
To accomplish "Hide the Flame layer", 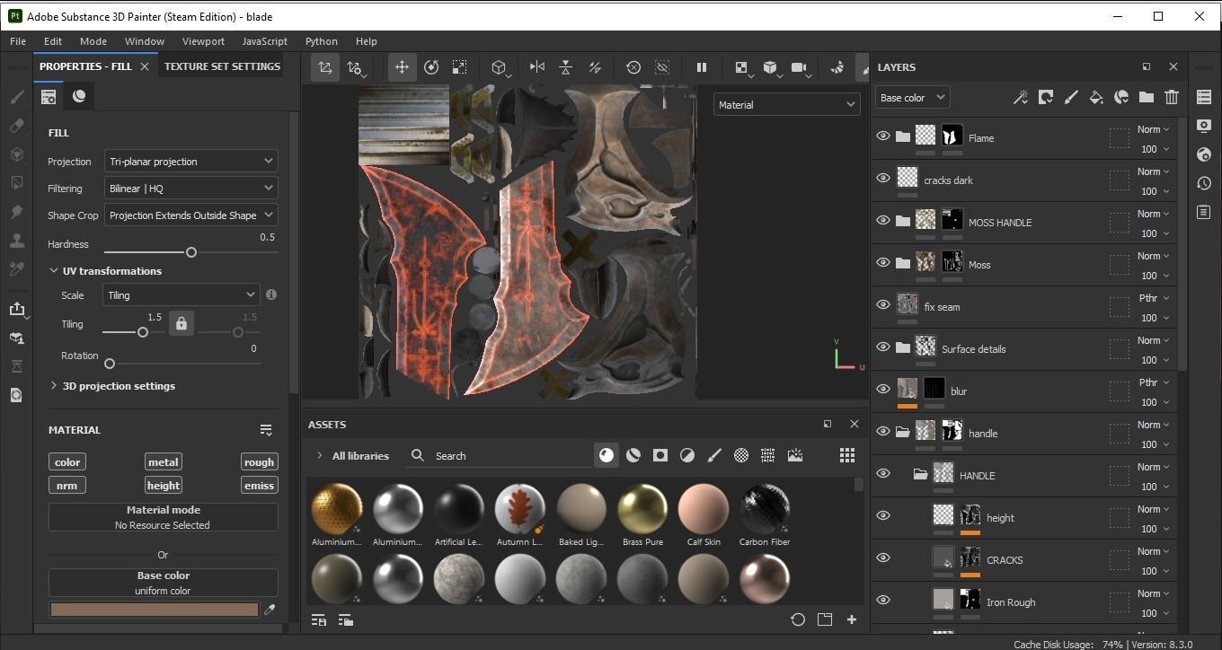I will [x=883, y=136].
